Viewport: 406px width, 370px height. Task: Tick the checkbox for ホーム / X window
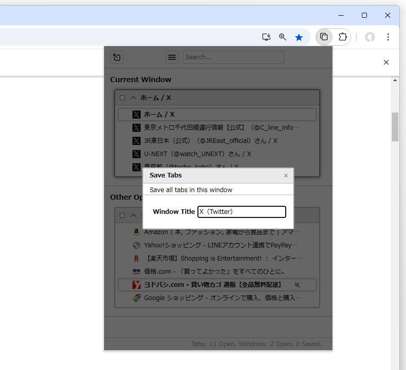tap(122, 98)
